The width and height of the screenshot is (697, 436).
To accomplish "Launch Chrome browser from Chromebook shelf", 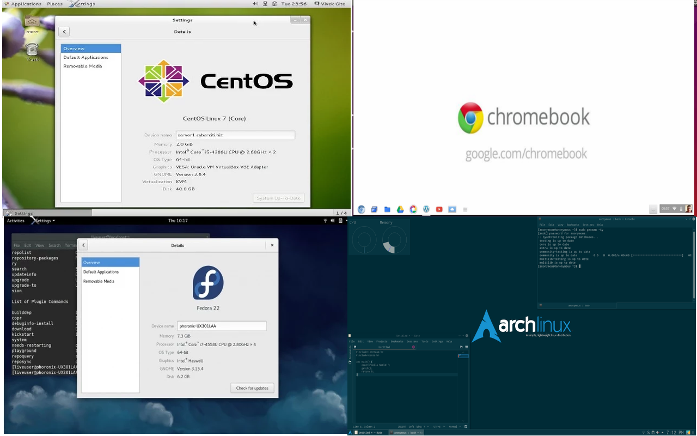I will tap(362, 209).
